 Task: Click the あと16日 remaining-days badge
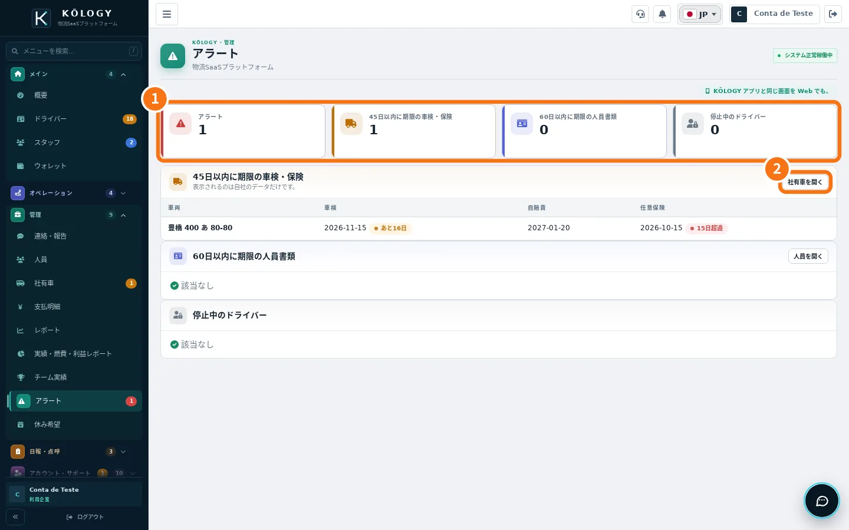point(390,228)
